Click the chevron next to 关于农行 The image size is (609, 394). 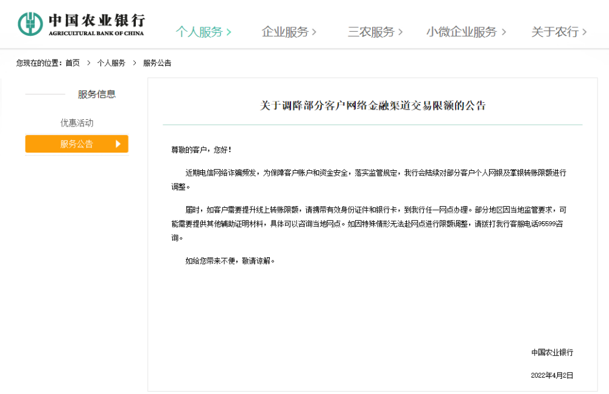pyautogui.click(x=584, y=32)
